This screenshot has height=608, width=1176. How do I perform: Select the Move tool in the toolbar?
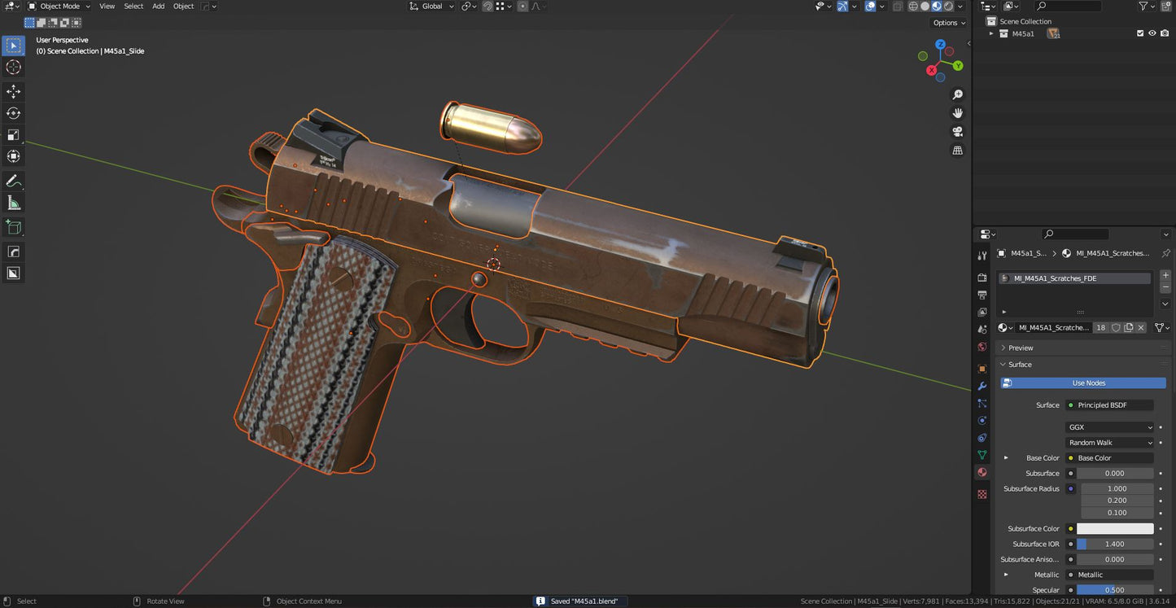tap(14, 91)
